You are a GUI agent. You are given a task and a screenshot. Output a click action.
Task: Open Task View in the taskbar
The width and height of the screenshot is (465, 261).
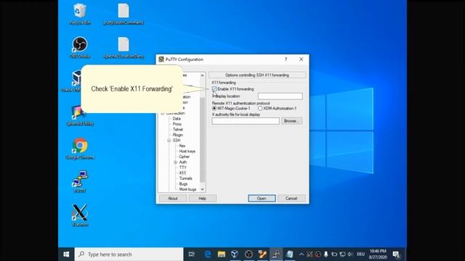pyautogui.click(x=192, y=254)
